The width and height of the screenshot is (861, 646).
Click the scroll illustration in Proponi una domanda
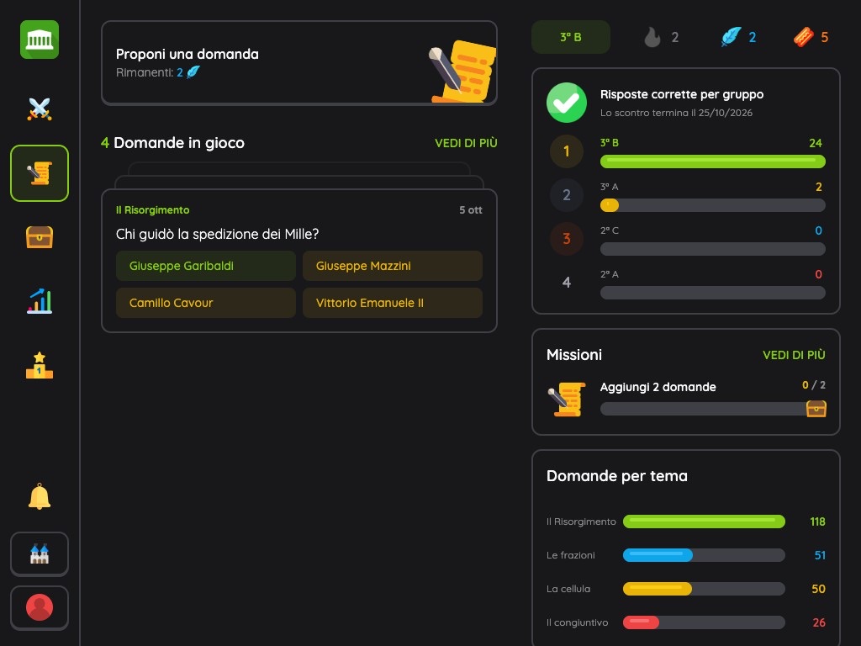pos(462,71)
